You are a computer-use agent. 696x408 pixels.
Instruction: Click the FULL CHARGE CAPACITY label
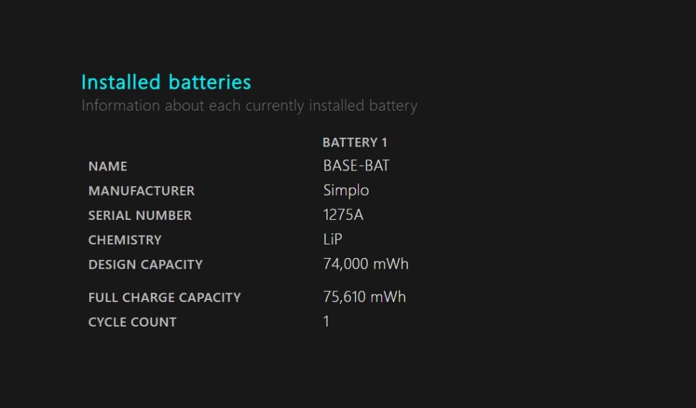coord(164,297)
